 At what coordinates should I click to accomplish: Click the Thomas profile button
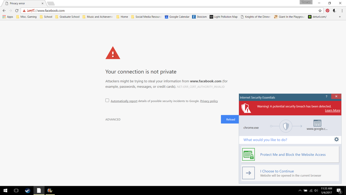pyautogui.click(x=306, y=2)
